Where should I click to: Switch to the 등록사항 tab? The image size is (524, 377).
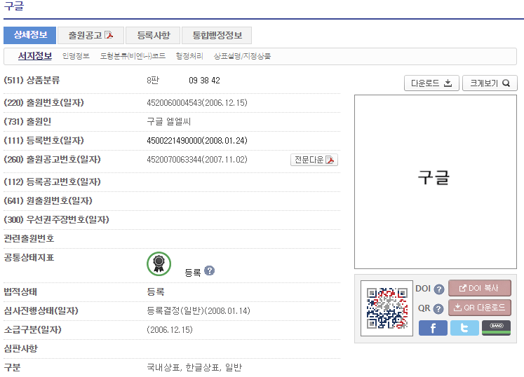[x=154, y=35]
